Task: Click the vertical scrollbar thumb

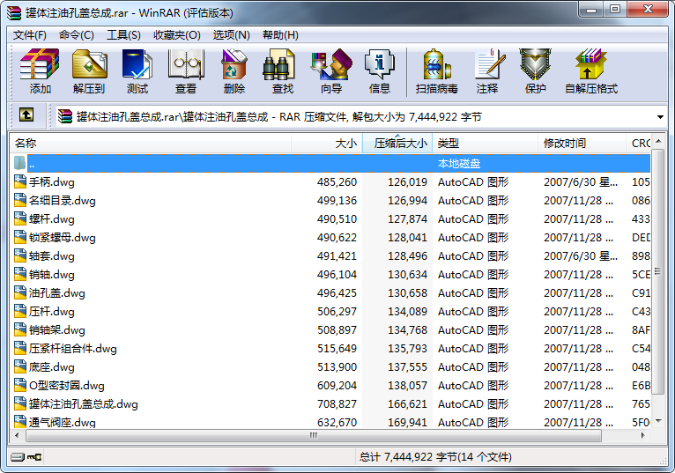Action: [657, 271]
